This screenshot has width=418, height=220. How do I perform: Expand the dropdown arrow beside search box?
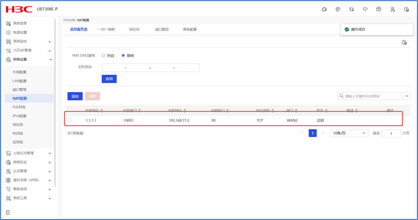[407, 96]
